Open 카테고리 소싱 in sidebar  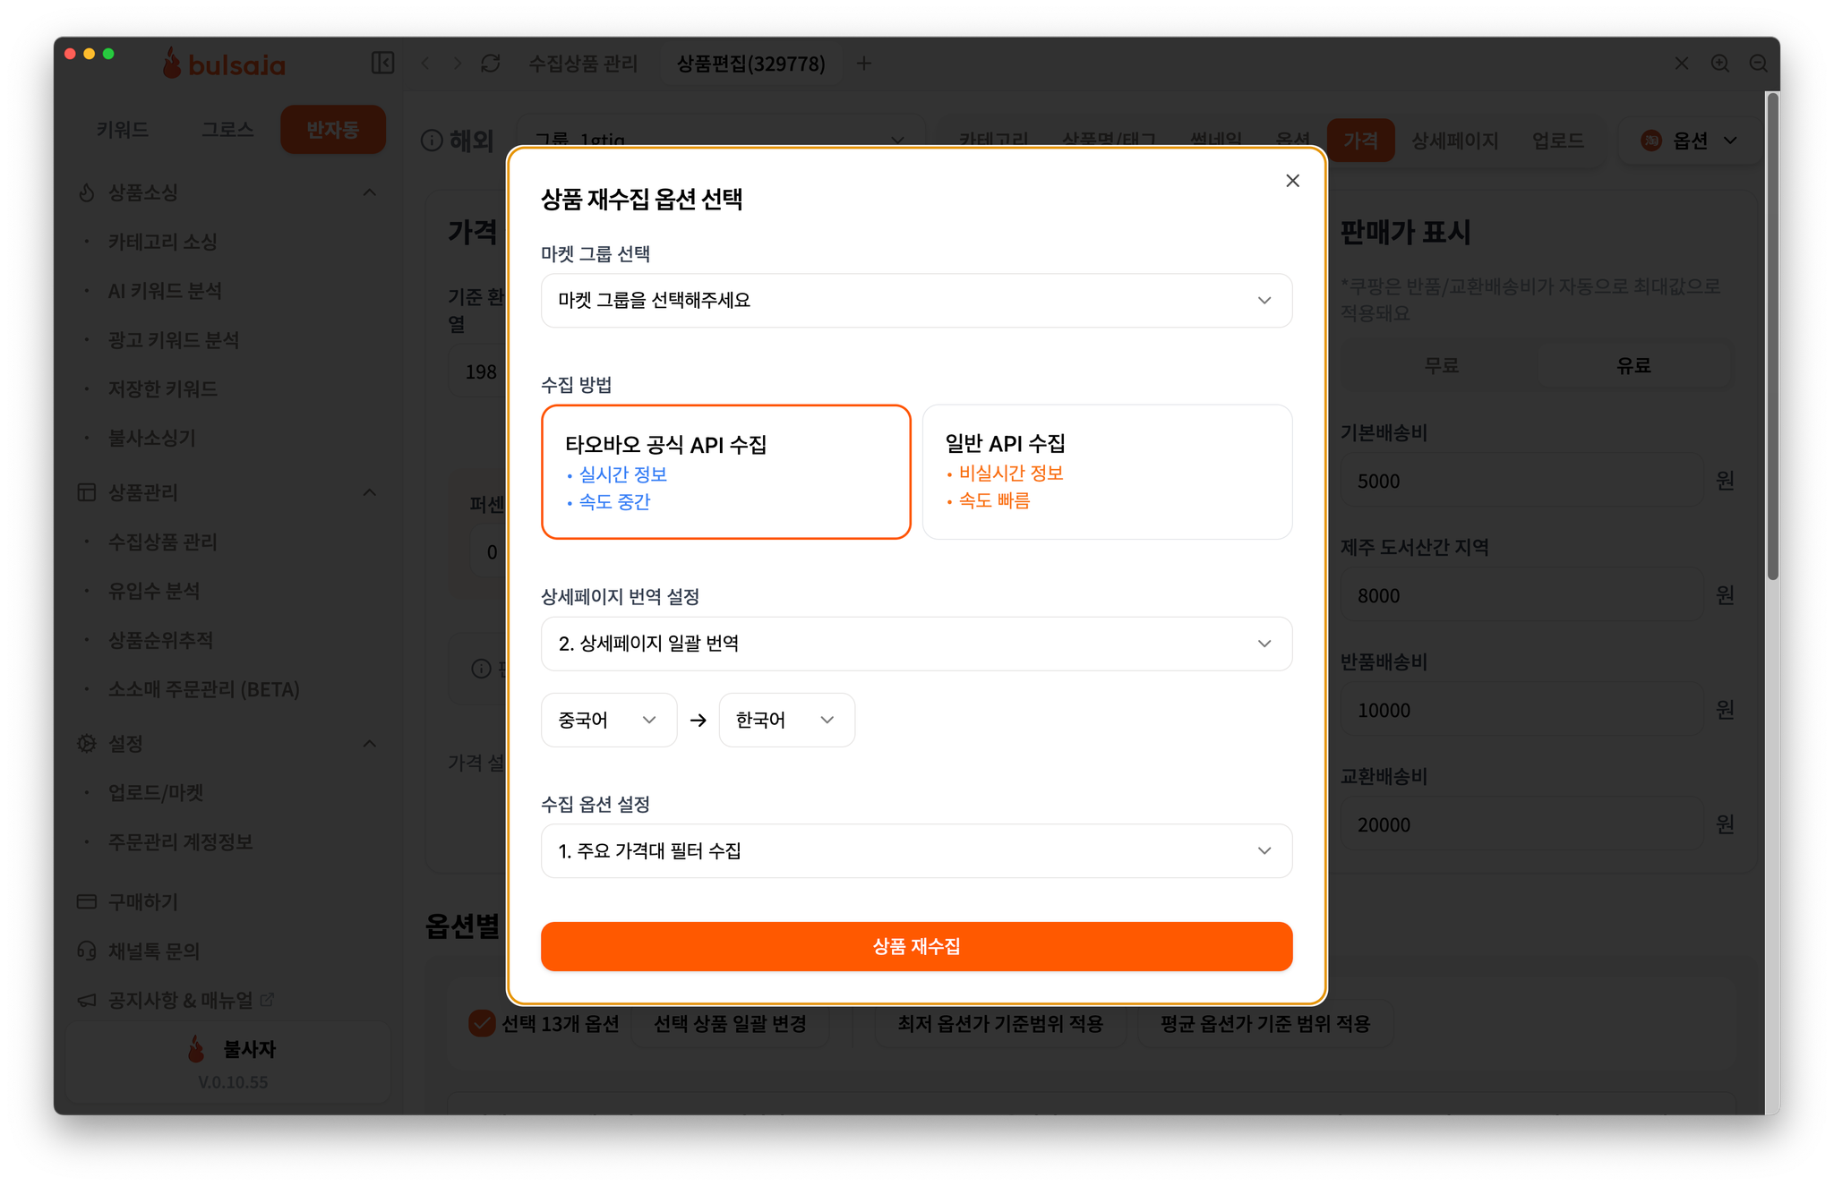point(163,242)
